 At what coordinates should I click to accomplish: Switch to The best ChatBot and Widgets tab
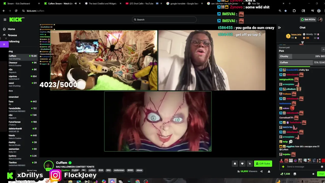point(103,4)
